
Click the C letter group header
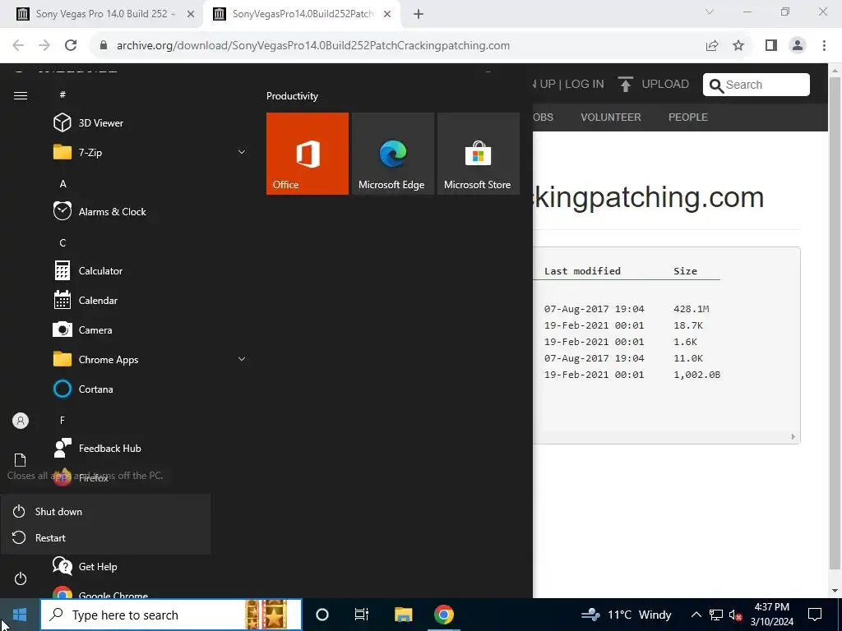point(62,242)
